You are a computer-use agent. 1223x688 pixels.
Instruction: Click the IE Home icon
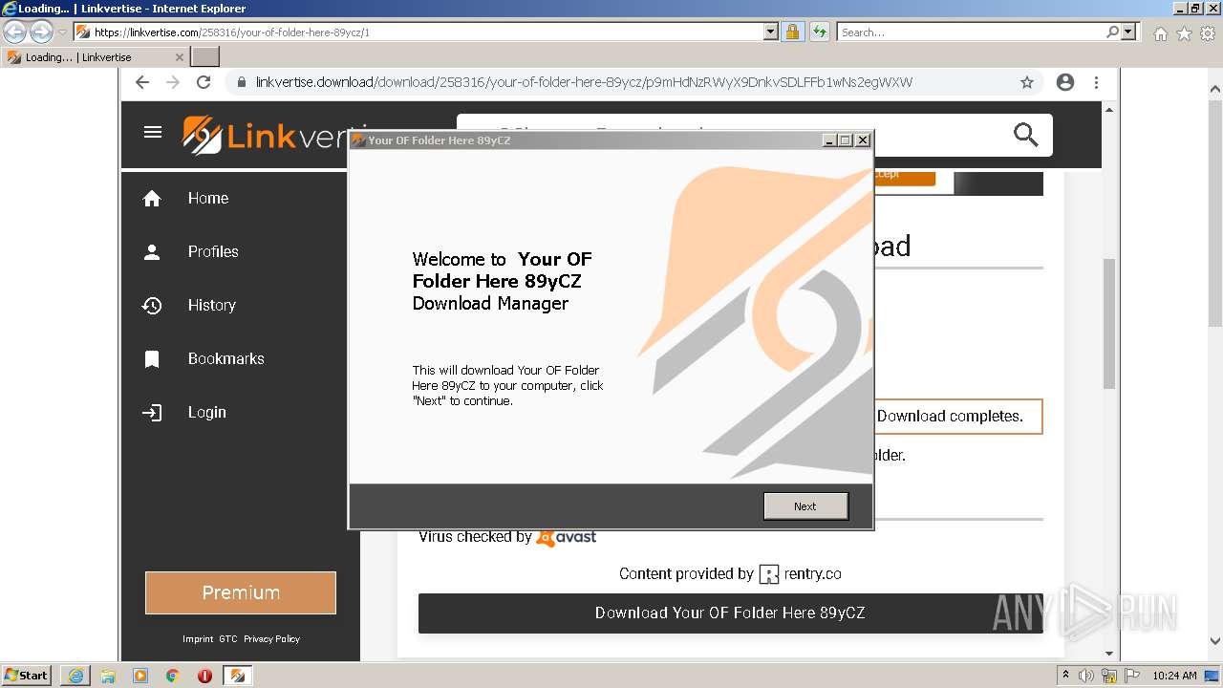1160,33
